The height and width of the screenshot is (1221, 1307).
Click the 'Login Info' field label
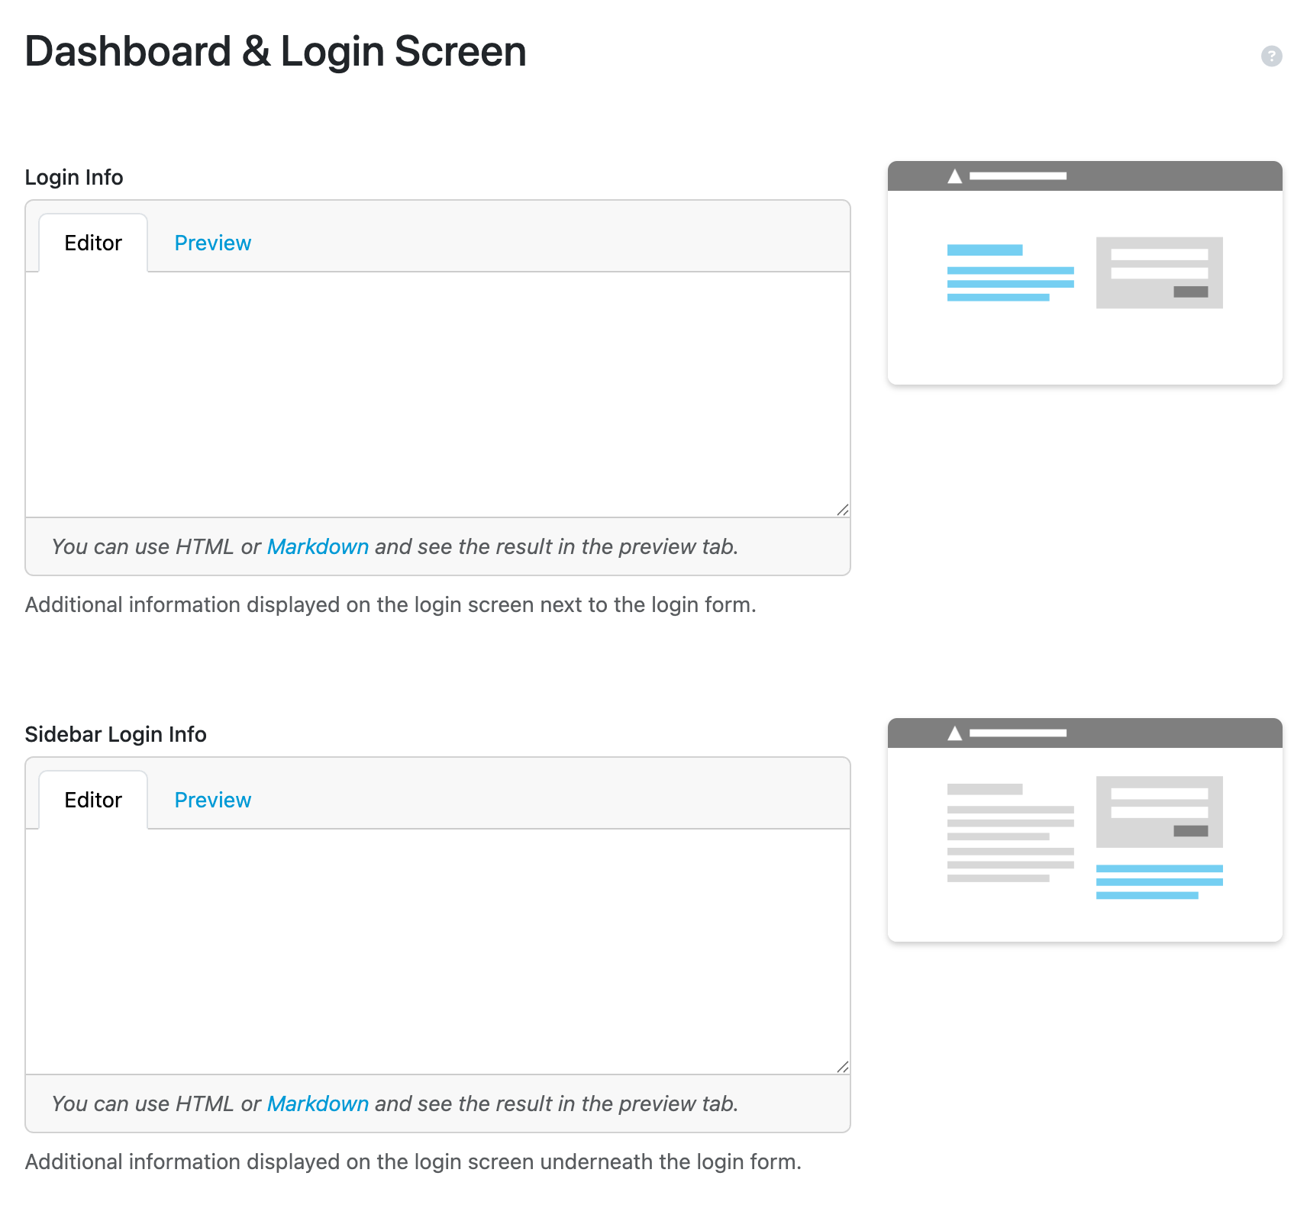tap(74, 177)
